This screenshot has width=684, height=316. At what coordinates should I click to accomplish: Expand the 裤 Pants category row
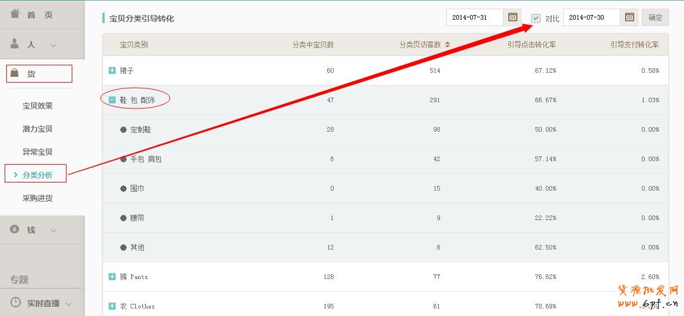point(112,276)
